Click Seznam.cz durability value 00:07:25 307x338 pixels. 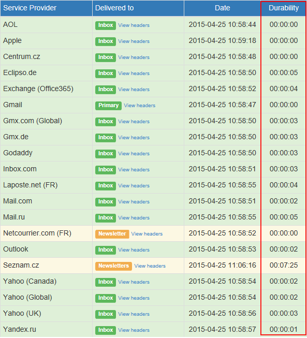(284, 266)
